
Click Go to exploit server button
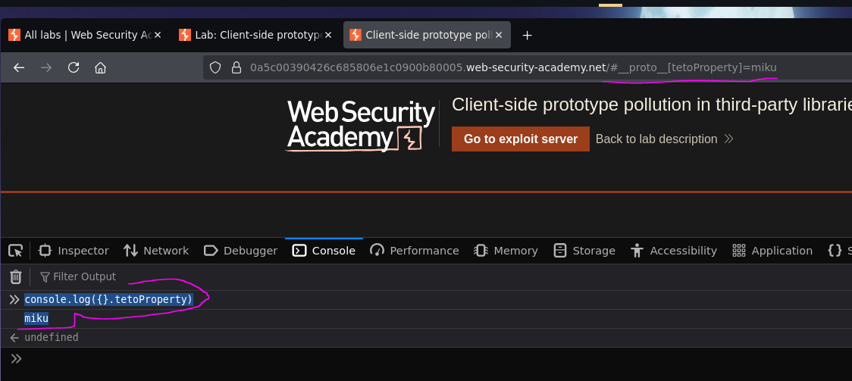(521, 139)
